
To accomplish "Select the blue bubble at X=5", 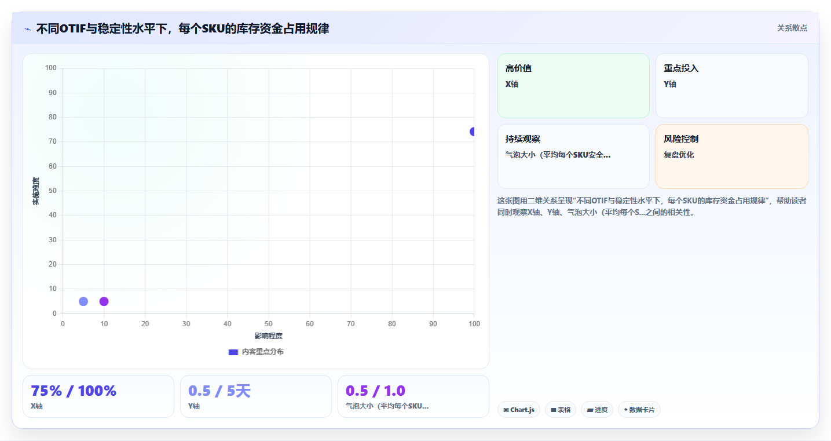I will point(83,301).
